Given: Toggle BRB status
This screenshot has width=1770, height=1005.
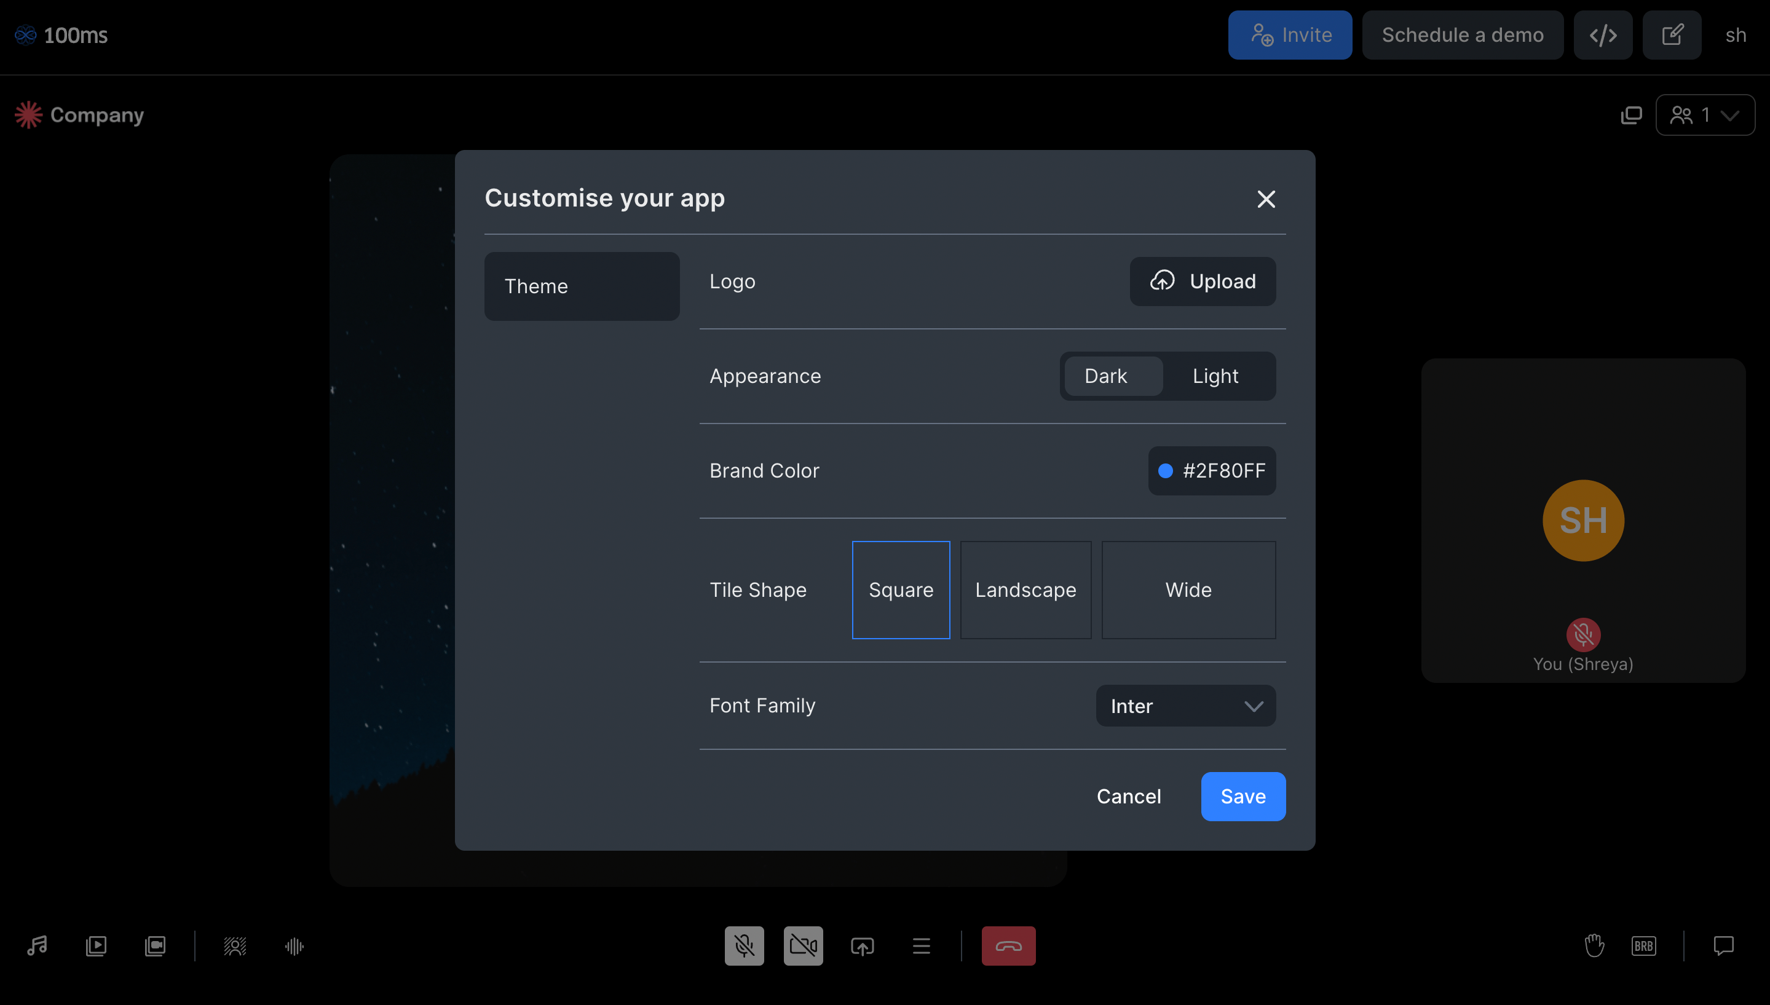Looking at the screenshot, I should pyautogui.click(x=1643, y=945).
